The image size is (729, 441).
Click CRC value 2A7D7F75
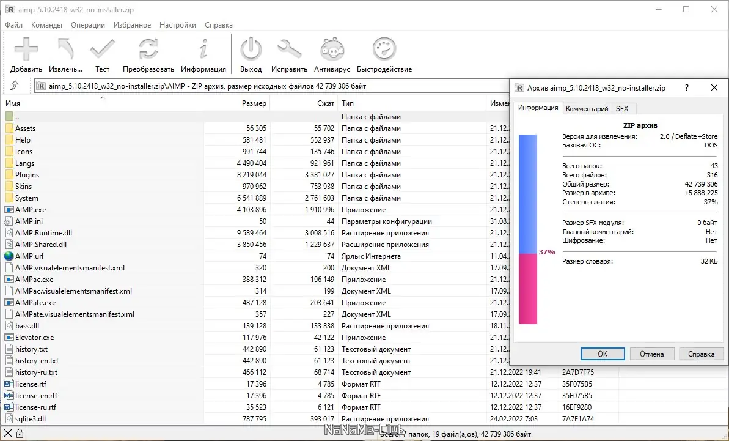click(x=578, y=372)
